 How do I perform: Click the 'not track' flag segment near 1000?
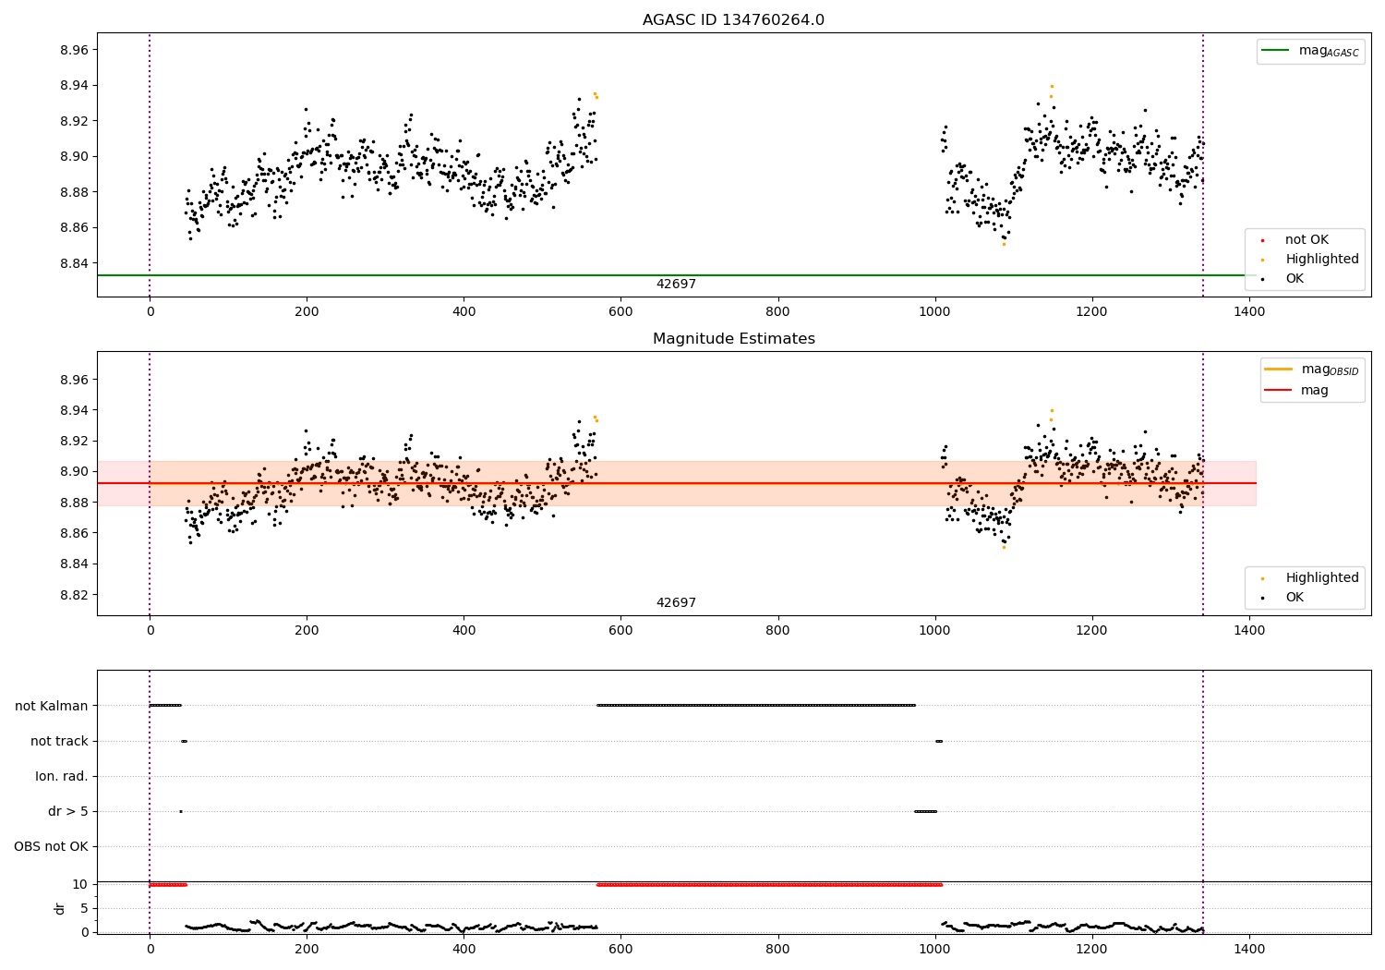939,742
